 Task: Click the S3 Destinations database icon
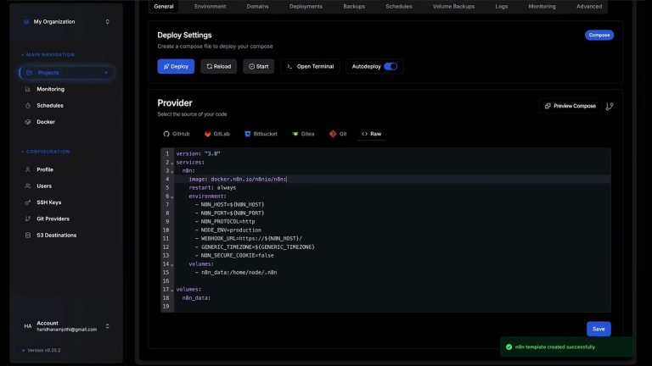(28, 236)
